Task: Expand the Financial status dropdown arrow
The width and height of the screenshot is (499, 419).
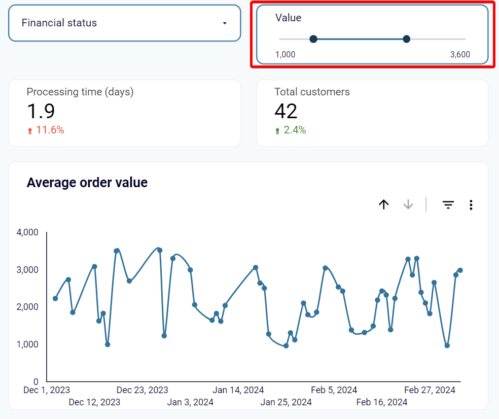Action: 225,23
